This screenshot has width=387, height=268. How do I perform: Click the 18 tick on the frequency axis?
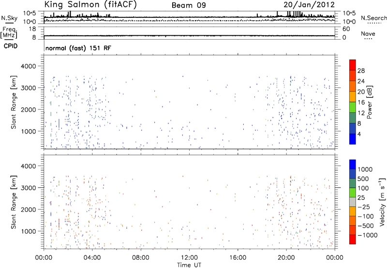[x=32, y=29]
